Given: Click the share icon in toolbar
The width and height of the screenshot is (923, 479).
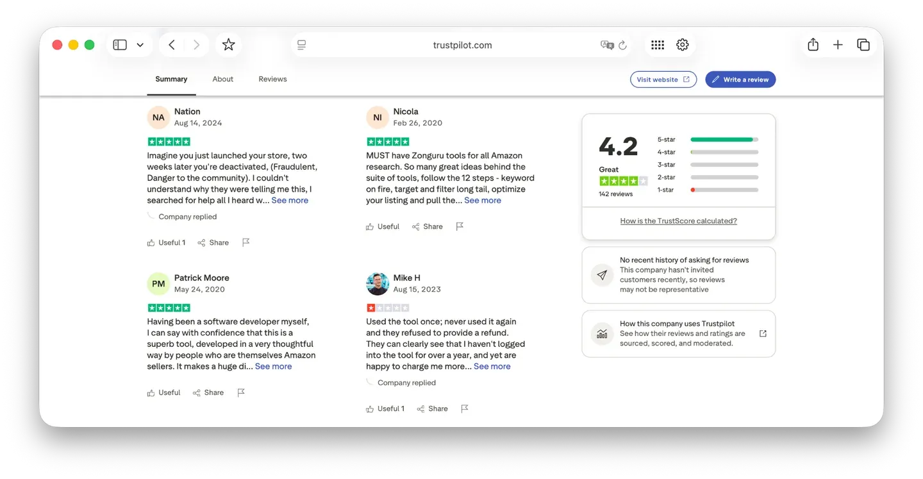Looking at the screenshot, I should [813, 44].
